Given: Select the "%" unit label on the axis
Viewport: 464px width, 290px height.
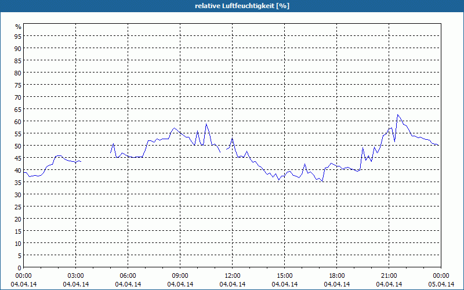Looking at the screenshot, I should (x=19, y=27).
